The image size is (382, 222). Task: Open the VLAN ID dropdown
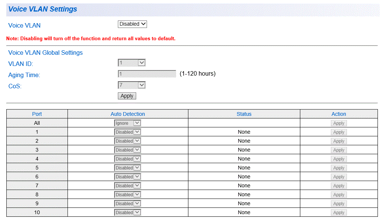(x=131, y=63)
